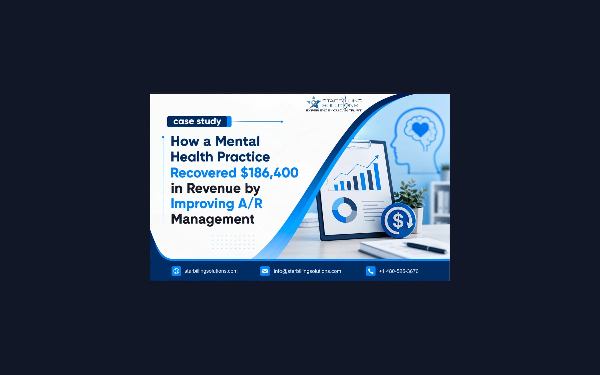
Task: Click the donut chart on clipboard
Action: (x=345, y=210)
